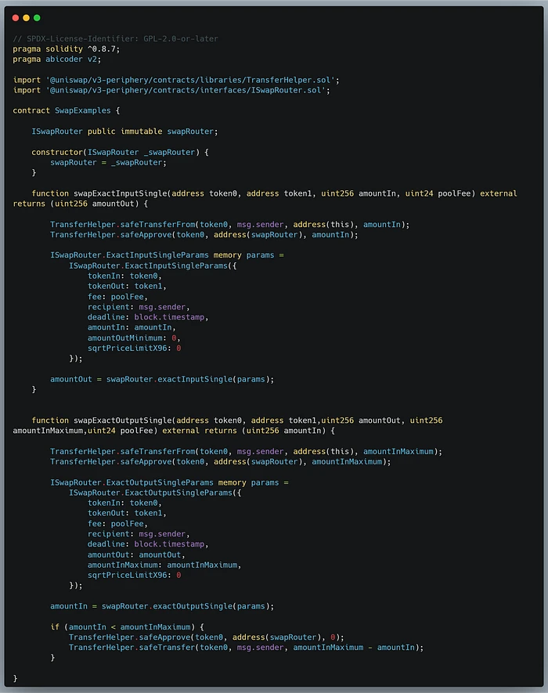Click the amountInMaximum: amountInMaximum parameter line
This screenshot has height=693, width=548.
pyautogui.click(x=164, y=565)
